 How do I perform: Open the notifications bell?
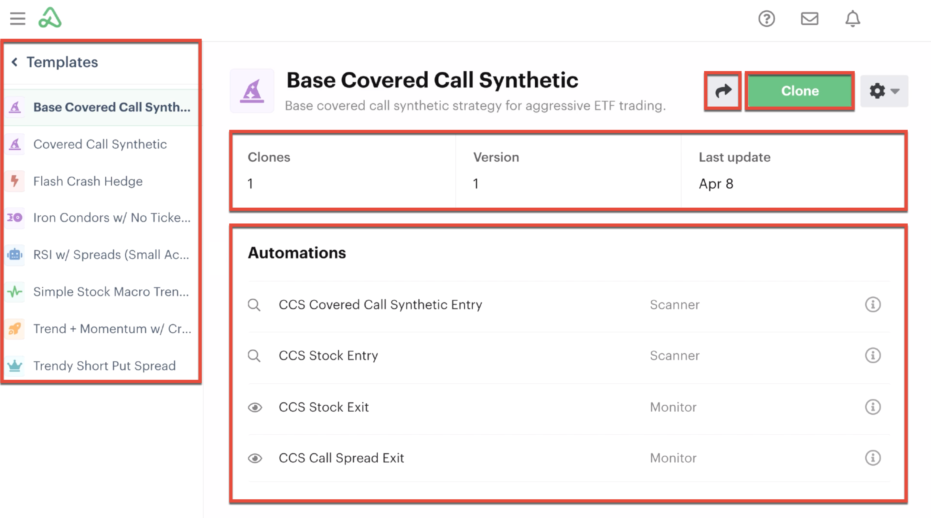tap(852, 19)
